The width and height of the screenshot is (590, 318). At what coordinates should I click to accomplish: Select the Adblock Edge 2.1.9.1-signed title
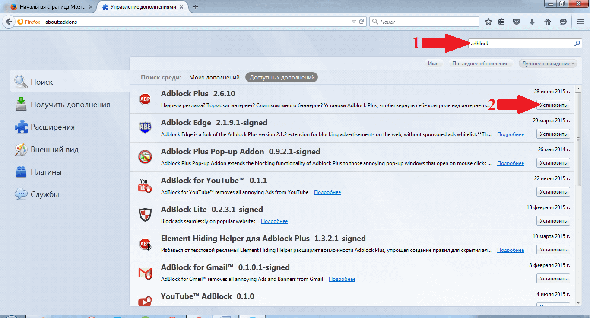pos(214,123)
